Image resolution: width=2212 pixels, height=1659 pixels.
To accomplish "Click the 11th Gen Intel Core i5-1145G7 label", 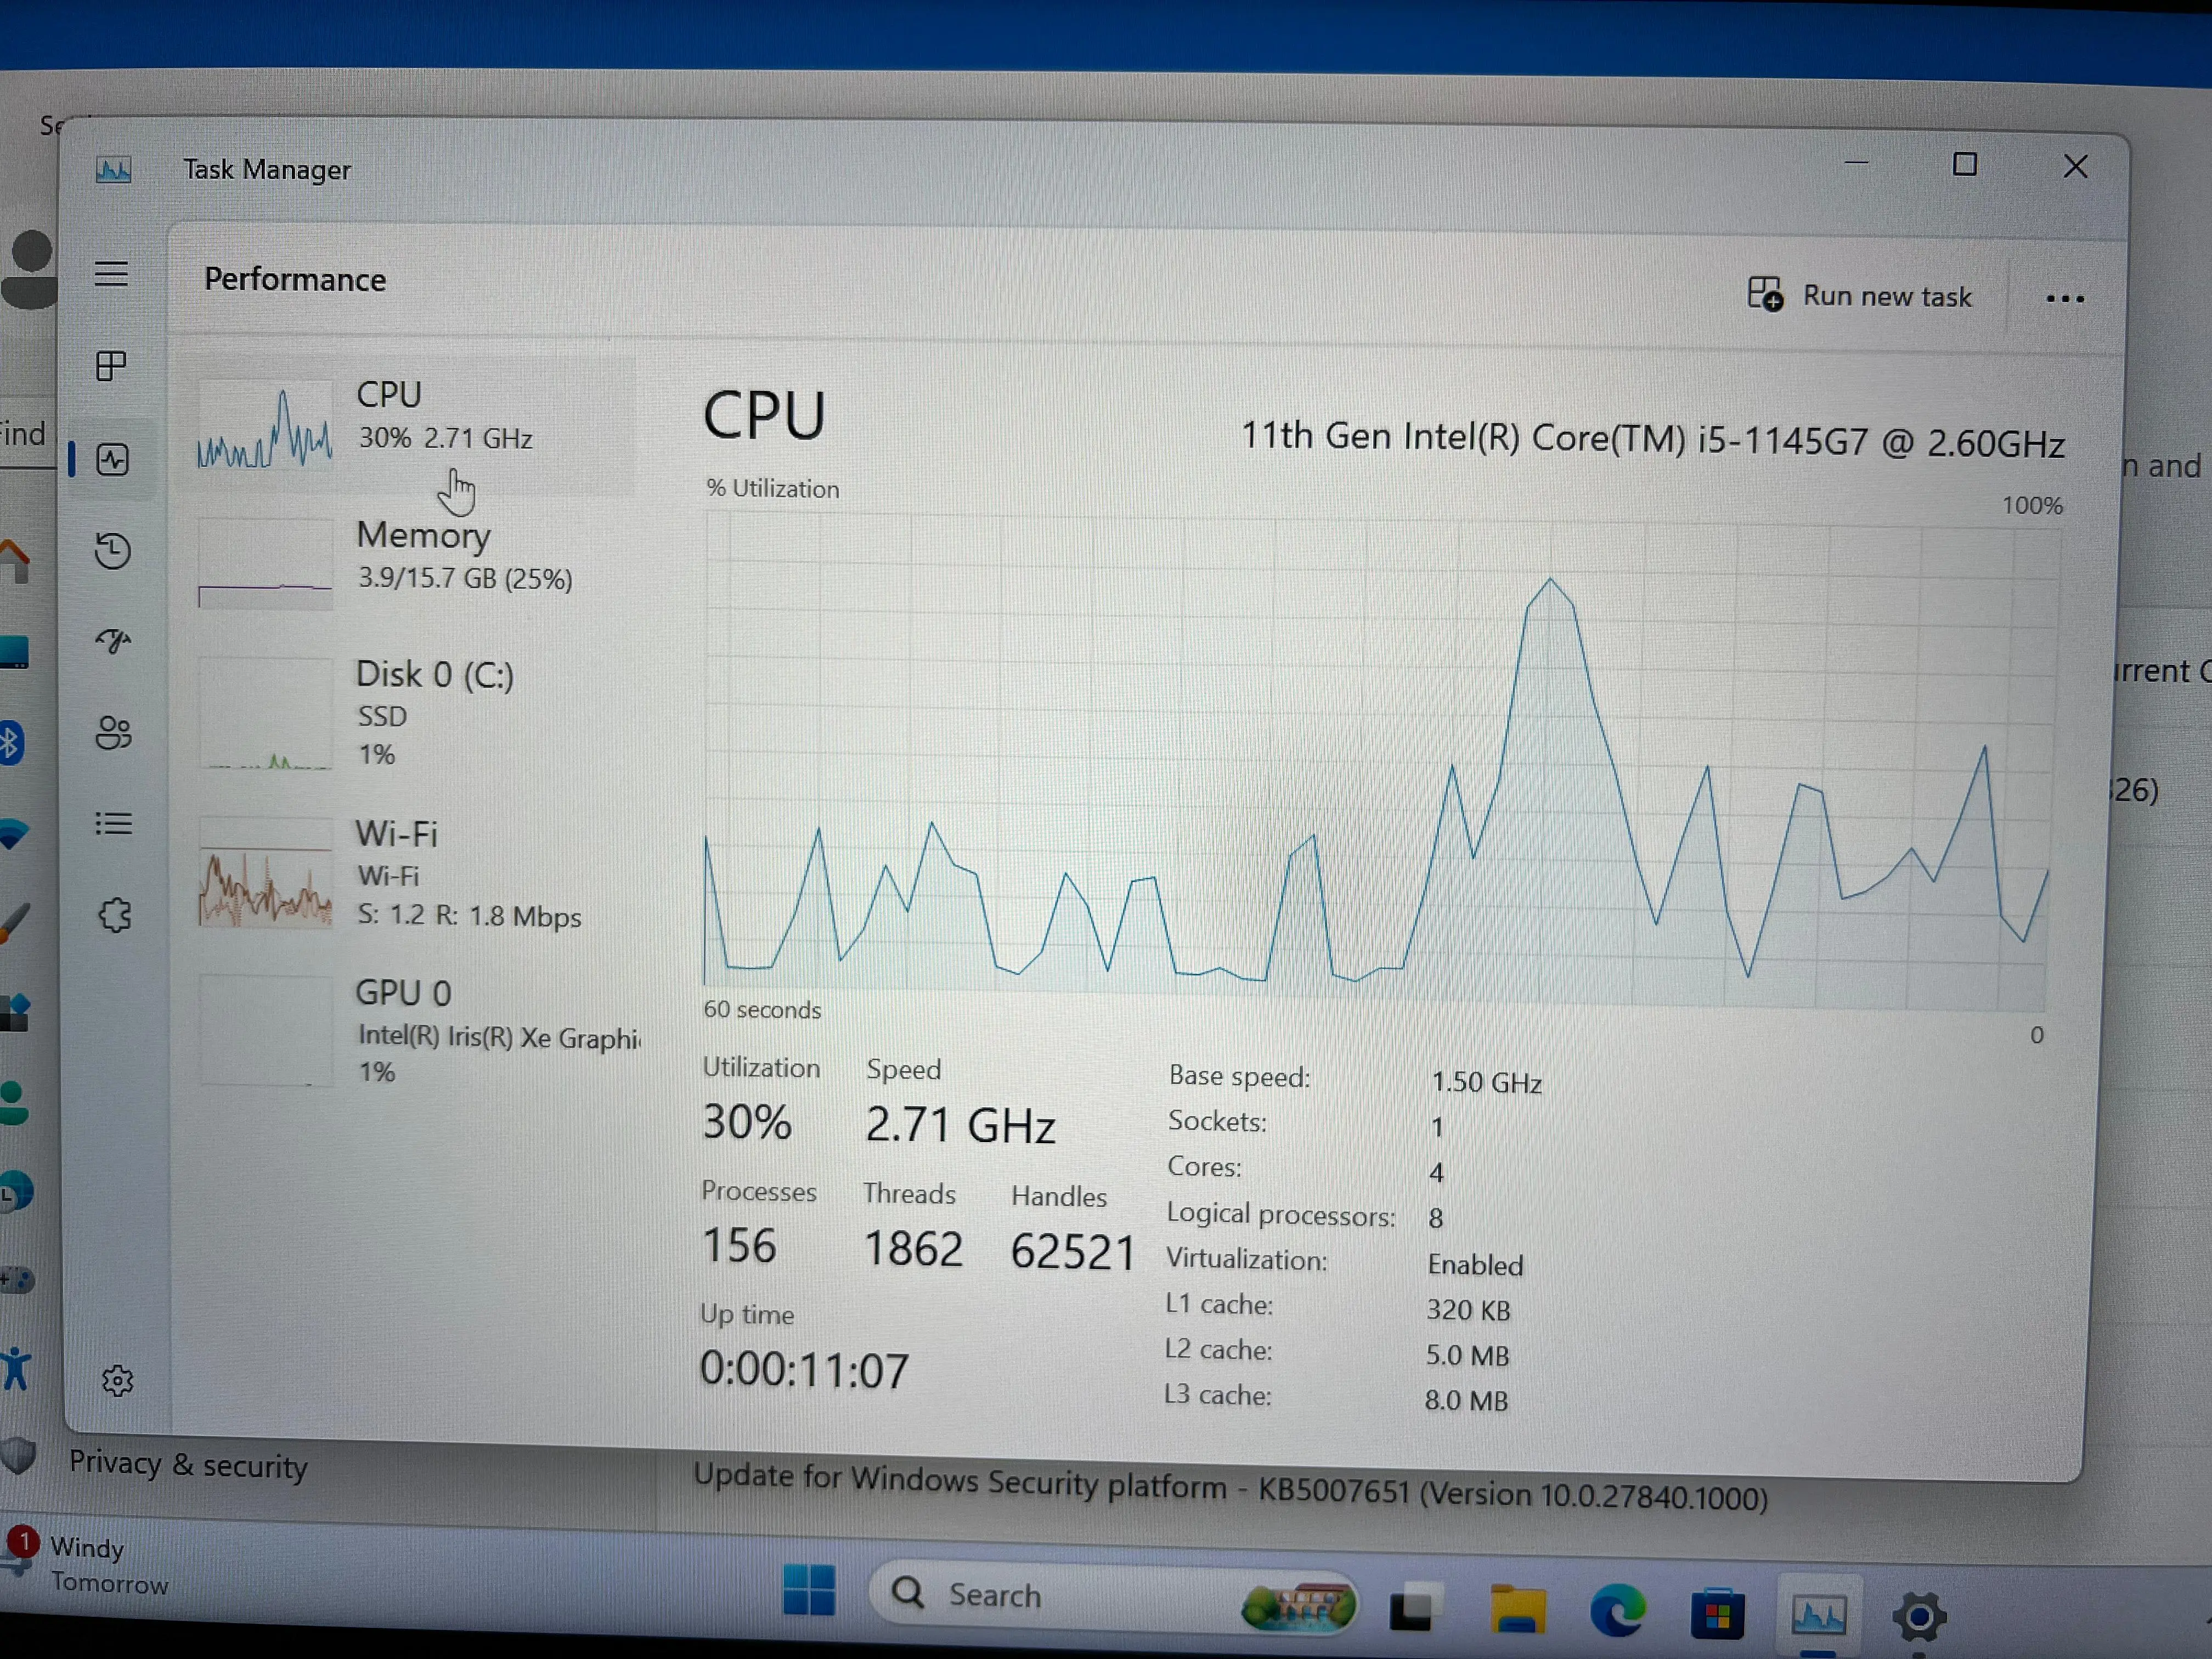I will [x=1653, y=439].
